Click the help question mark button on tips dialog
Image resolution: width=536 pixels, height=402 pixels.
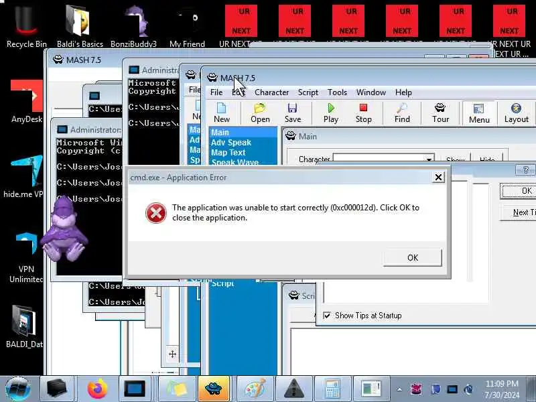pos(525,170)
